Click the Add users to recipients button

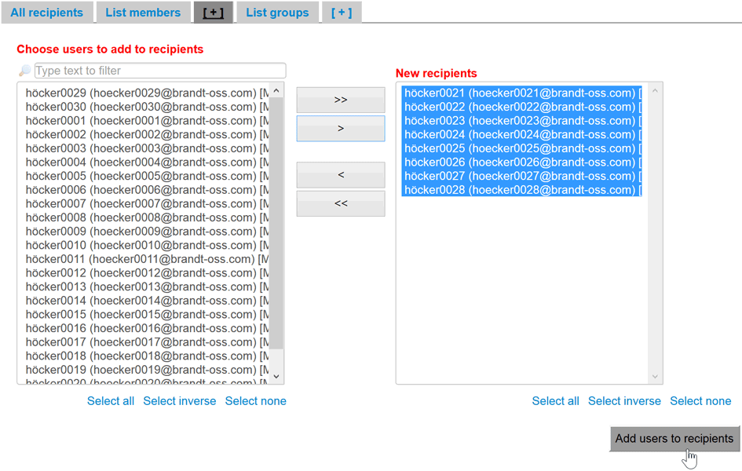click(674, 439)
